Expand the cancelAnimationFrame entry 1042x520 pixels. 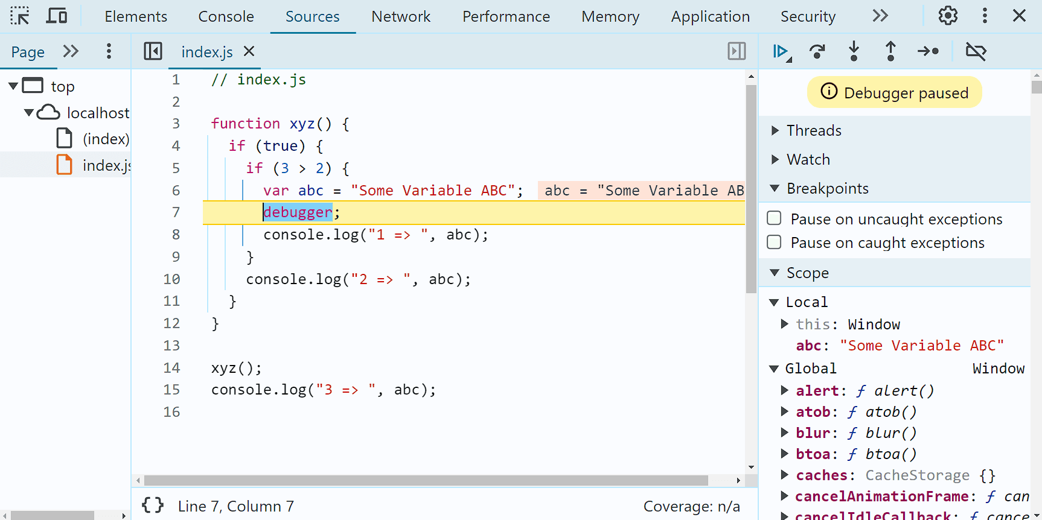click(x=784, y=496)
